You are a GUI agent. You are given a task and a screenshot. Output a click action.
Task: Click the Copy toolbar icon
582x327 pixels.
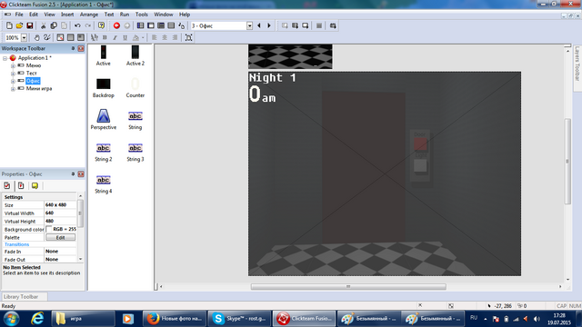pos(54,25)
